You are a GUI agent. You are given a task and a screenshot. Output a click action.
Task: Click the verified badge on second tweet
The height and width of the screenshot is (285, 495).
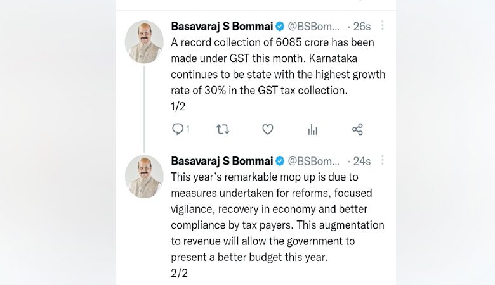click(x=280, y=161)
